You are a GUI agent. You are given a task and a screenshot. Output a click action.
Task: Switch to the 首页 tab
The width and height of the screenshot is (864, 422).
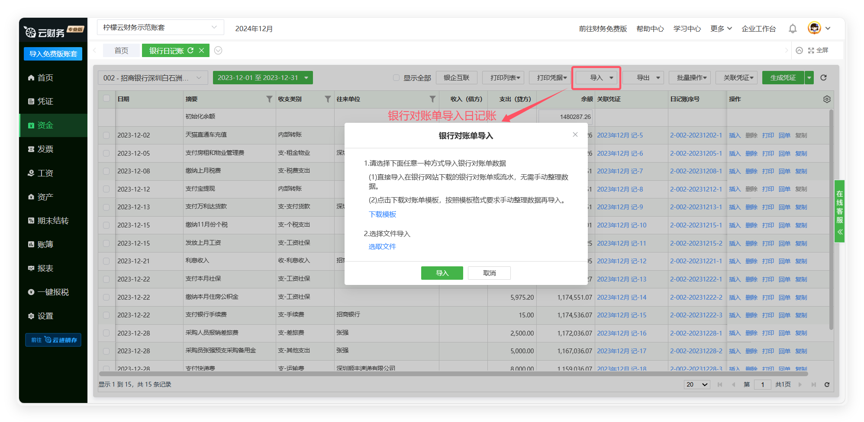coord(121,51)
